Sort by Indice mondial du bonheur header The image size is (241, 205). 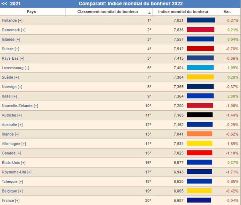click(x=183, y=12)
